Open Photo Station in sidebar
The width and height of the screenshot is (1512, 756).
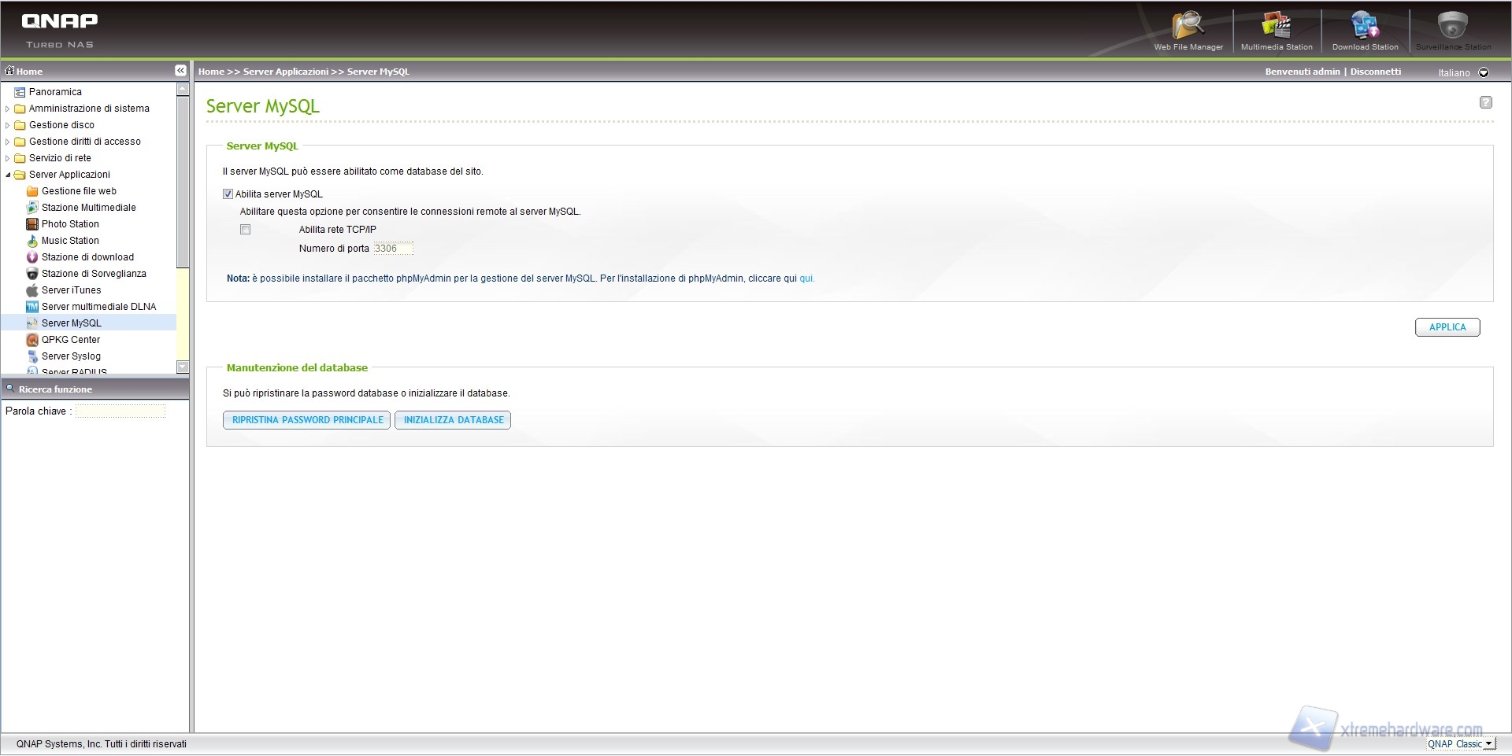(x=70, y=224)
